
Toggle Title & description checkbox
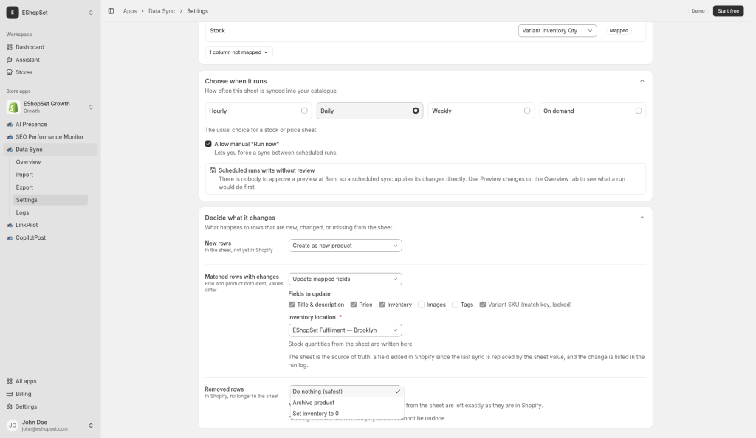pyautogui.click(x=292, y=305)
